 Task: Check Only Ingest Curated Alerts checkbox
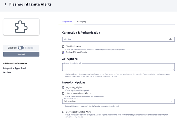(63, 112)
